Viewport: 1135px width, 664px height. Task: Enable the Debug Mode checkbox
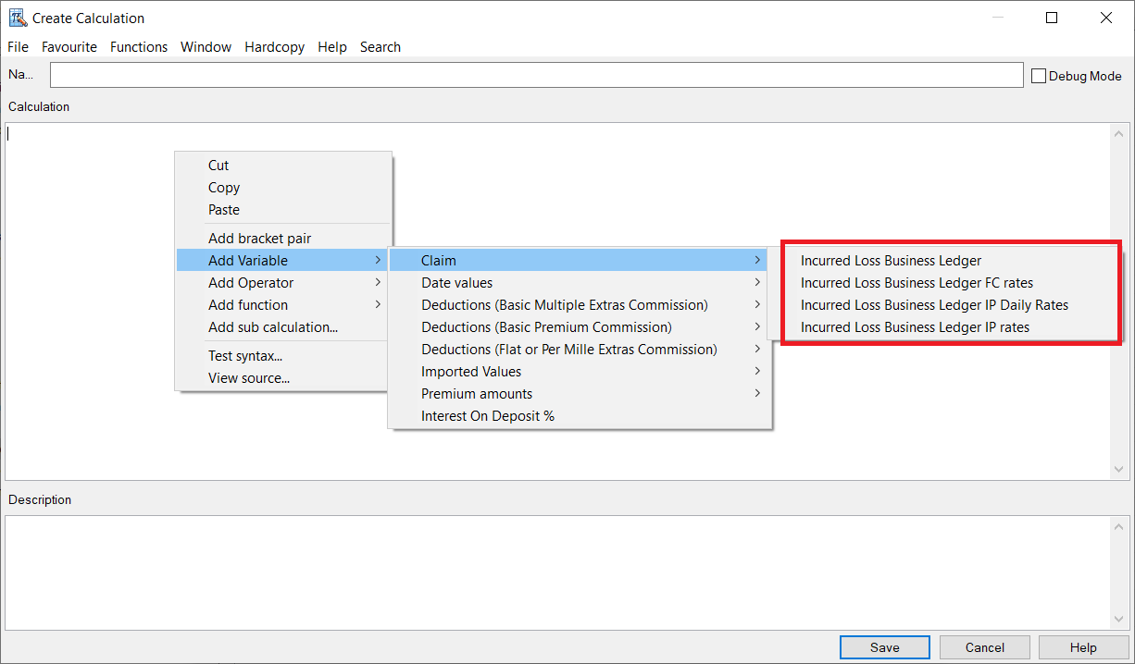[1039, 76]
